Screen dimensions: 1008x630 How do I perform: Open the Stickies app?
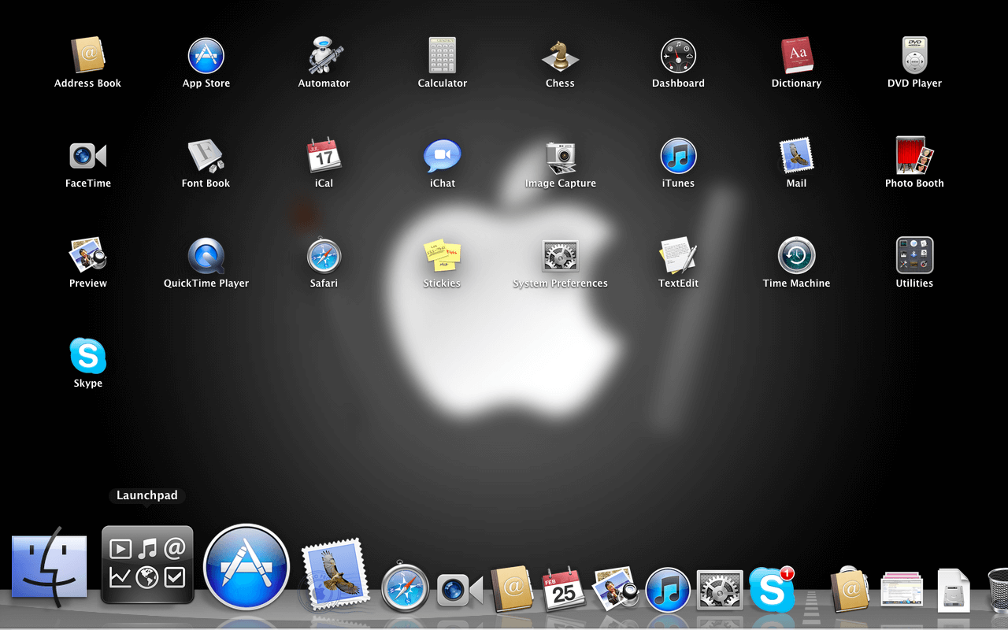click(443, 256)
